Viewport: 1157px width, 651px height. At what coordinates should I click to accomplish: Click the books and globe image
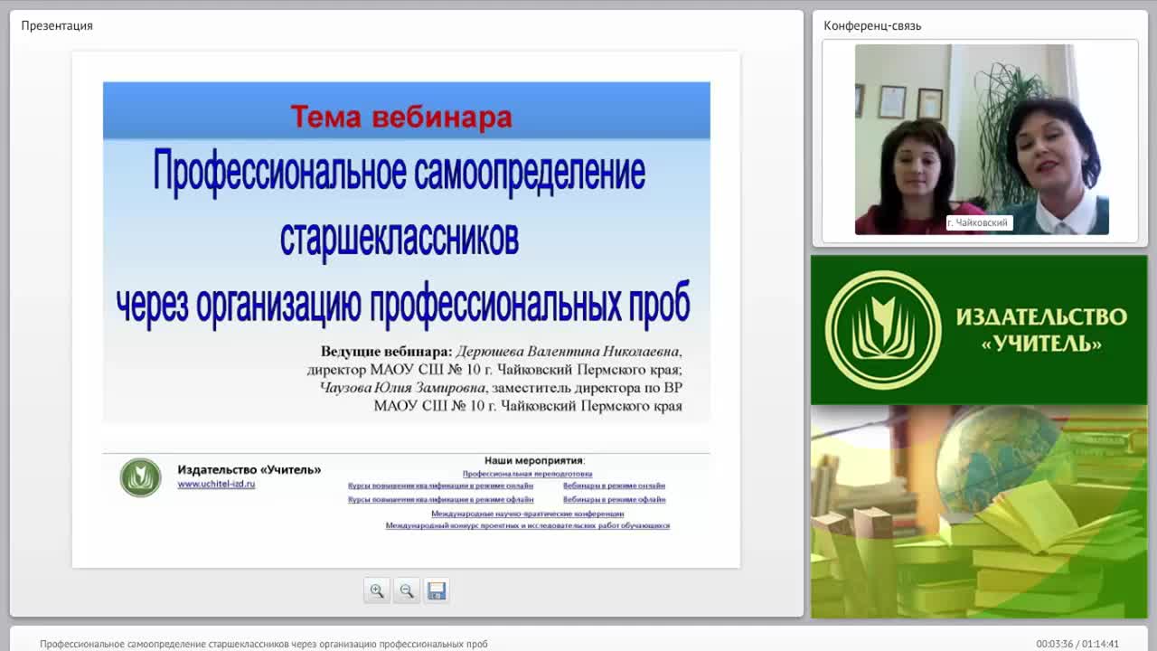point(979,511)
